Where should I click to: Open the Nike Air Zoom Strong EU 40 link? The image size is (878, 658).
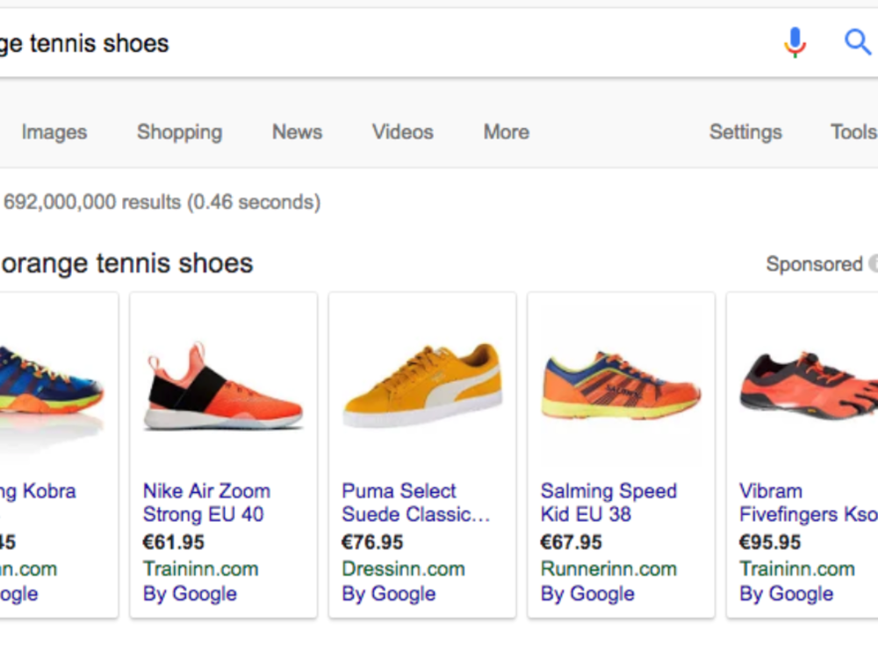point(206,503)
